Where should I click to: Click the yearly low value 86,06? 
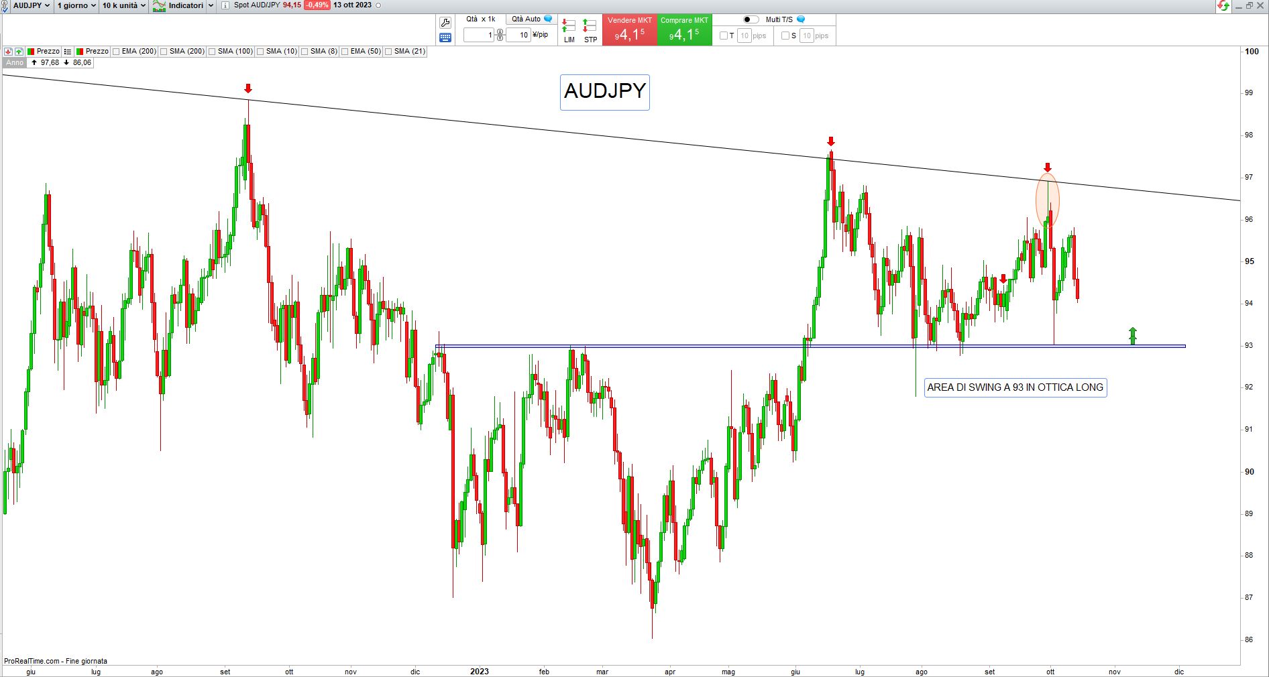coord(82,62)
